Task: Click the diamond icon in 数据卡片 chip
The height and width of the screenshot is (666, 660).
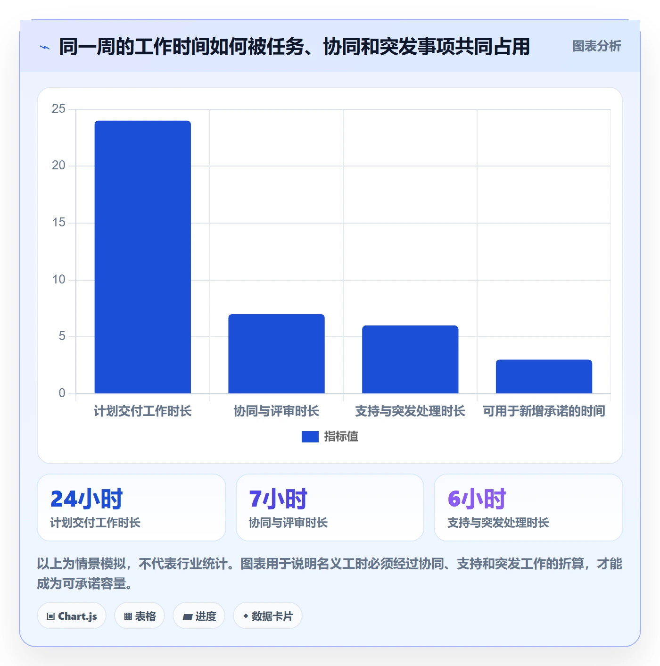Action: pos(246,616)
